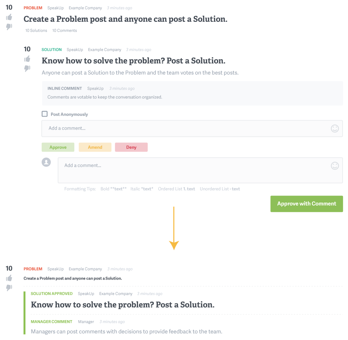Click the Example Company link on Solution post
Image resolution: width=348 pixels, height=340 pixels.
pos(104,50)
